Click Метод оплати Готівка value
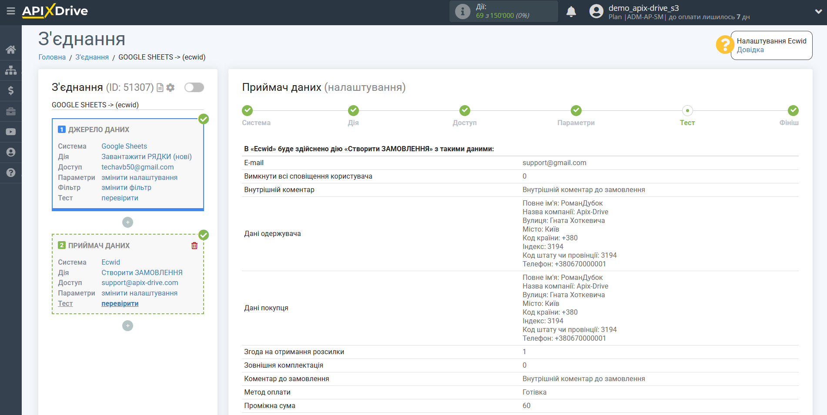The width and height of the screenshot is (827, 415). [x=534, y=392]
